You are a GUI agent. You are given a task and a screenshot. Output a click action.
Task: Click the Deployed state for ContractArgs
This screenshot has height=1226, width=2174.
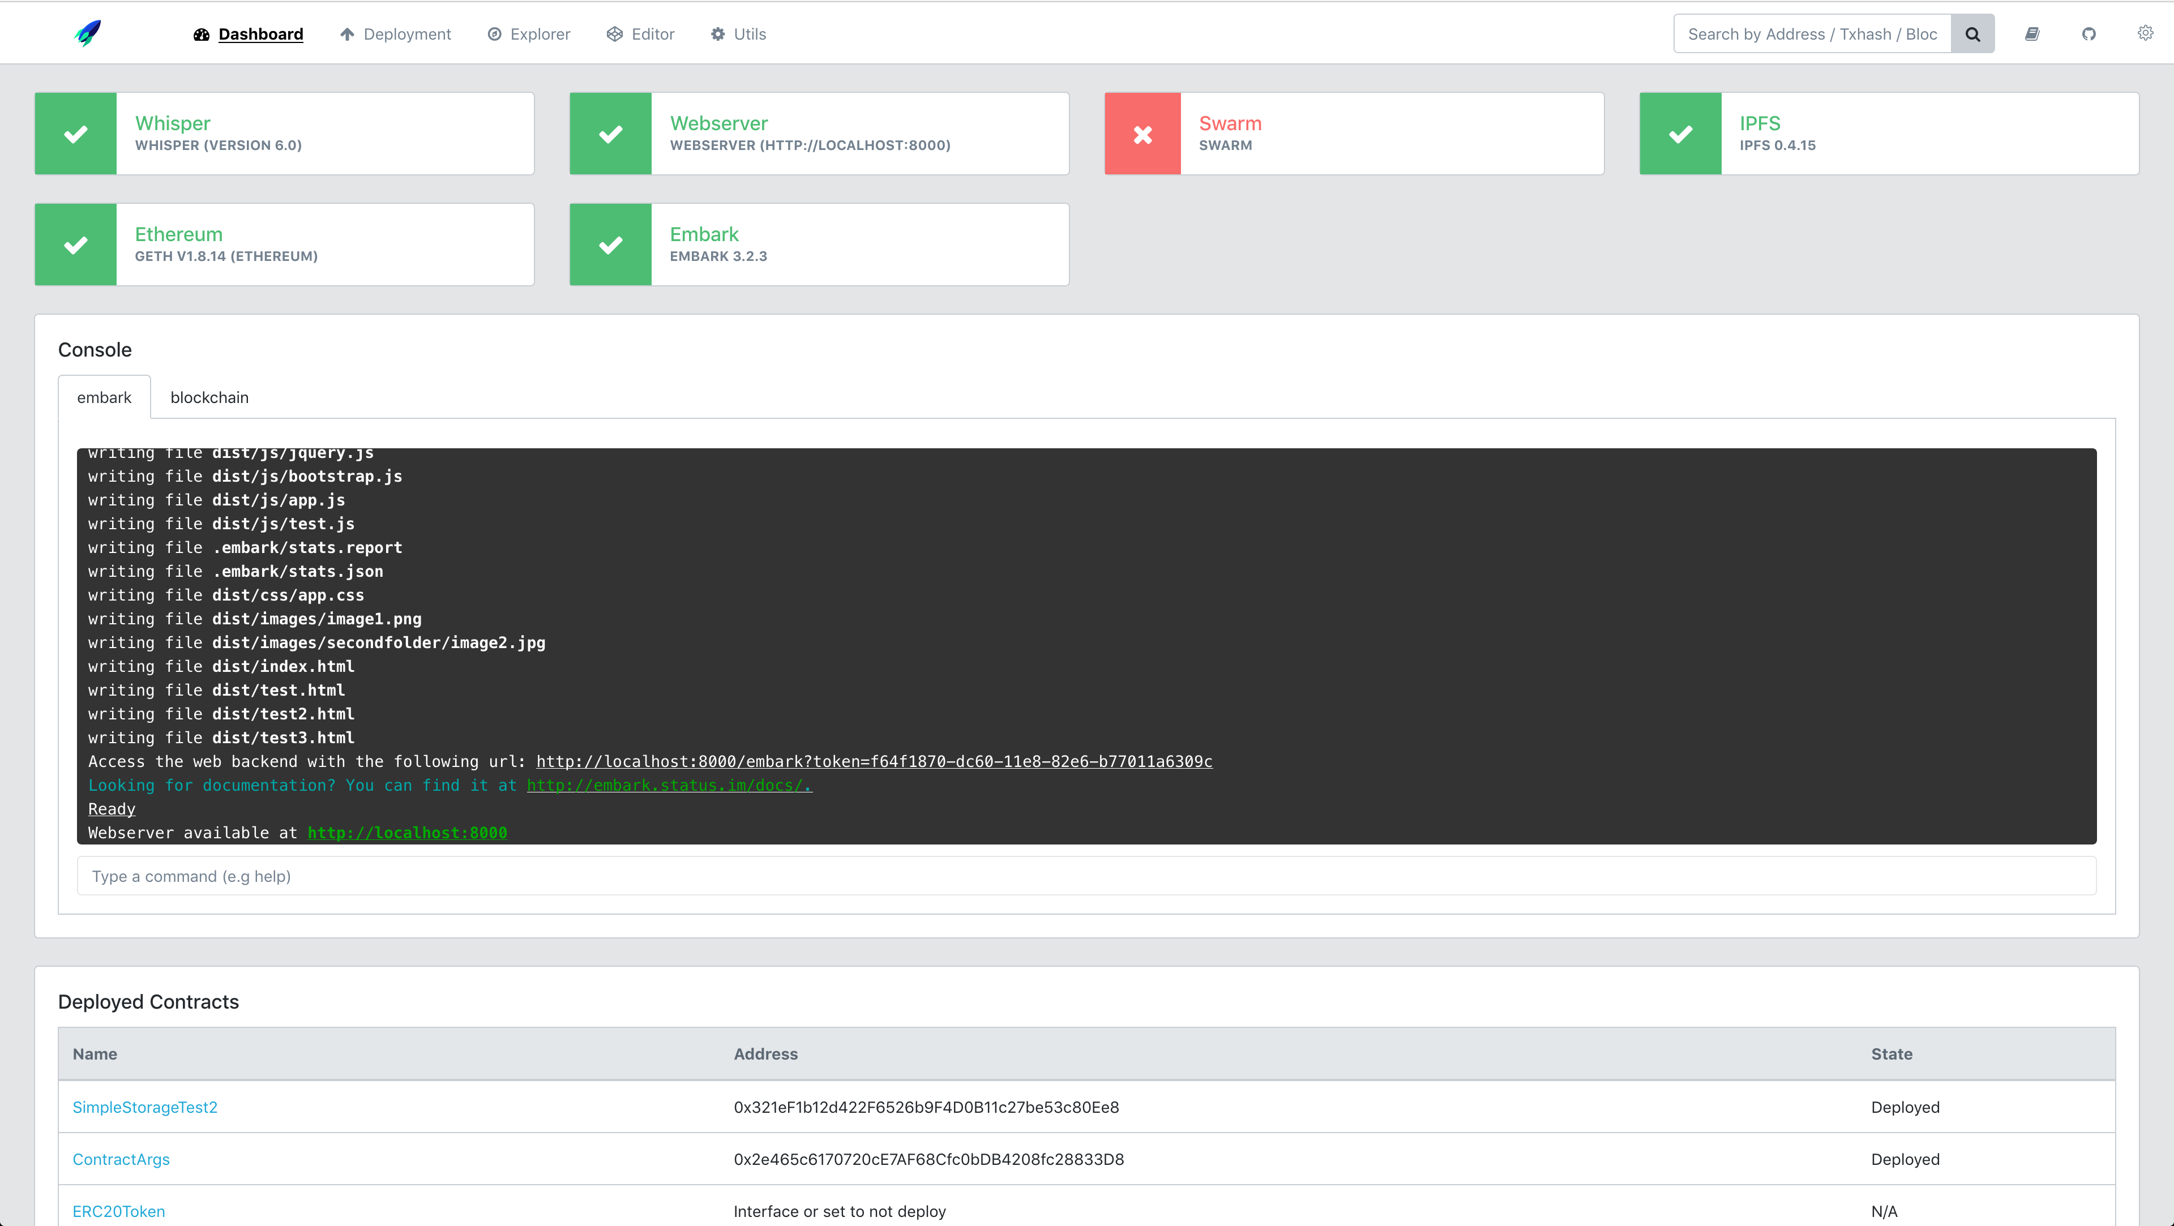point(1905,1159)
